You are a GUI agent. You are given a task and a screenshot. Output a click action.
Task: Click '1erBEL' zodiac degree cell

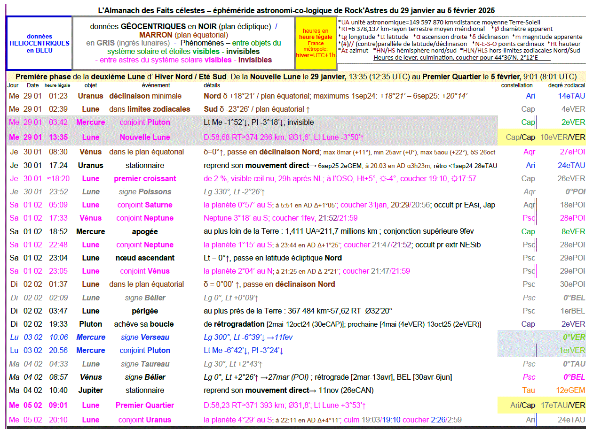573,311
